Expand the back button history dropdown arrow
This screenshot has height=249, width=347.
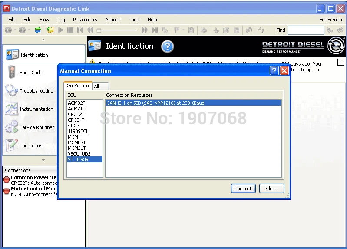coord(15,30)
